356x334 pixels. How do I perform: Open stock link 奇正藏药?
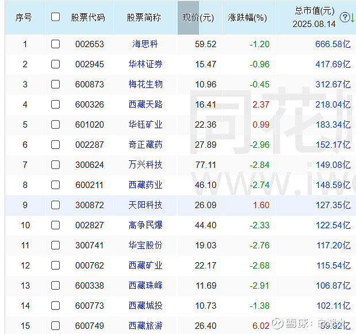coord(146,145)
